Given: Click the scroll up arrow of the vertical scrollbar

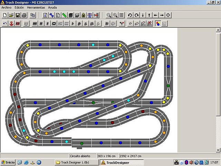Looking at the screenshot, I should tap(218, 30).
